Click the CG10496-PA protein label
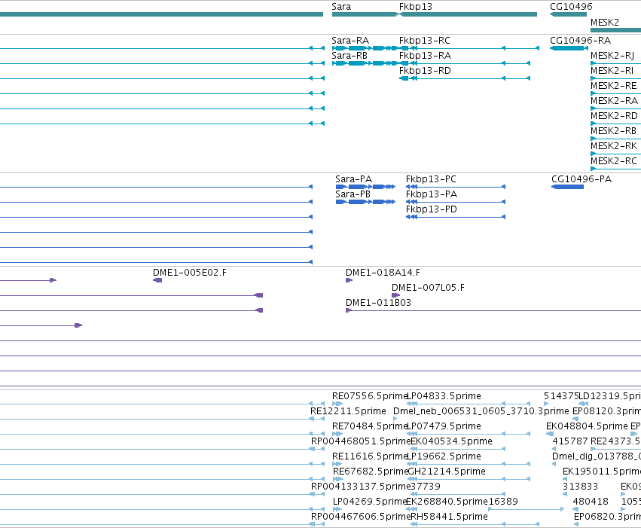This screenshot has width=641, height=528. click(581, 179)
